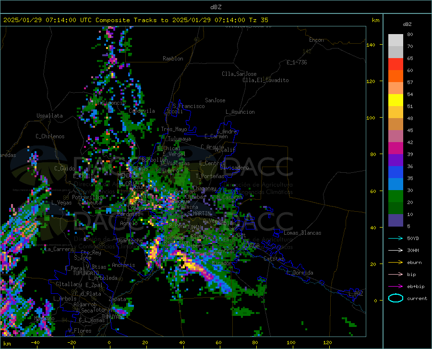Select the 'Divisadero' place label
The image size is (432, 349).
coord(234,168)
